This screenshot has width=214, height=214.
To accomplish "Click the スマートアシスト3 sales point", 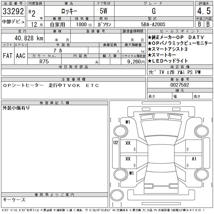I will 168,49.
